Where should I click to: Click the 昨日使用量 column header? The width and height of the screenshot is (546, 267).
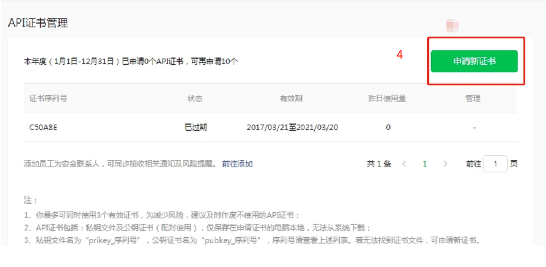point(387,98)
